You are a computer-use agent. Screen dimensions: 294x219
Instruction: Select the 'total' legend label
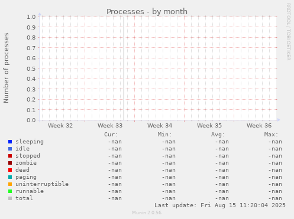coord(24,198)
